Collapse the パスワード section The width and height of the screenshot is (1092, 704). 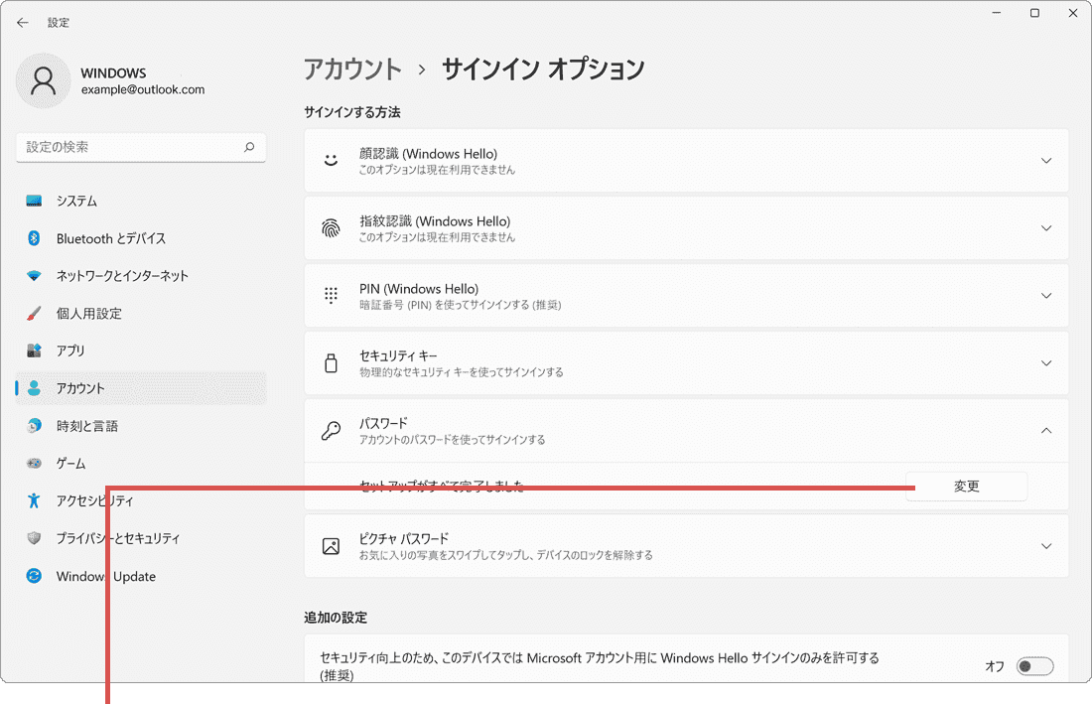click(x=1045, y=430)
